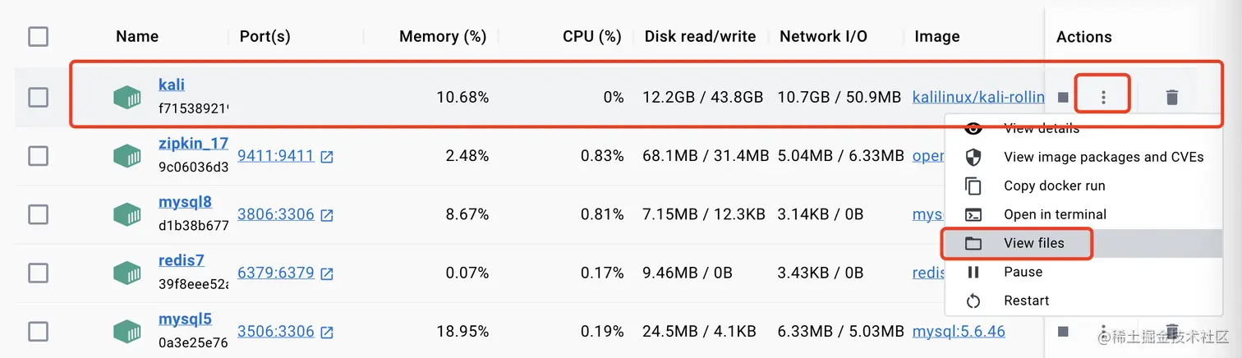Choose Open in terminal menu entry
Viewport: 1242px width, 358px height.
(x=1055, y=214)
